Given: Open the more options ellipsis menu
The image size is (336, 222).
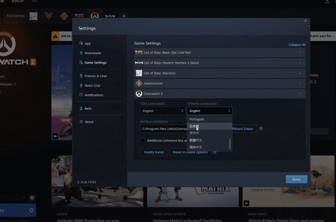Looking at the screenshot, I should [34, 1].
